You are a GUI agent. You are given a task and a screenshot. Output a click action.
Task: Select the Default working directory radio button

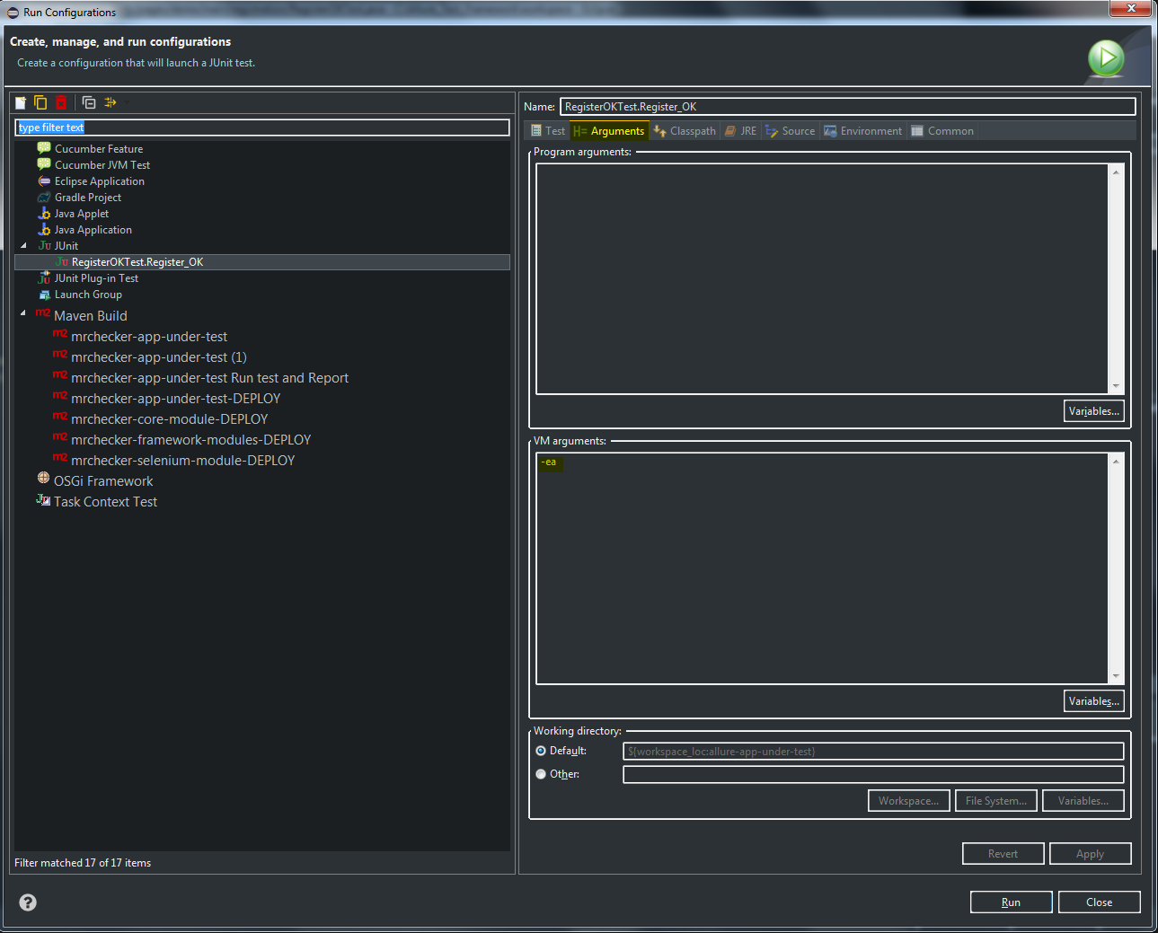(x=541, y=751)
